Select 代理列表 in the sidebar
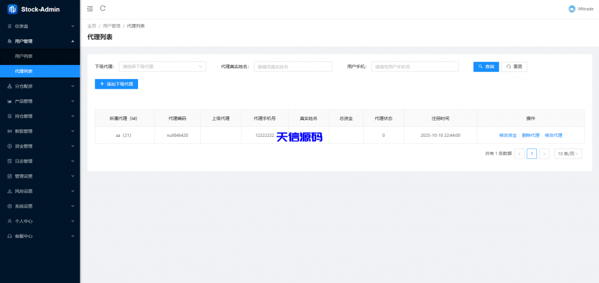This screenshot has width=599, height=283. click(40, 71)
